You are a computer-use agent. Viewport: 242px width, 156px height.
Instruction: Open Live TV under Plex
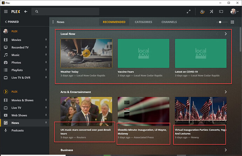16,108
